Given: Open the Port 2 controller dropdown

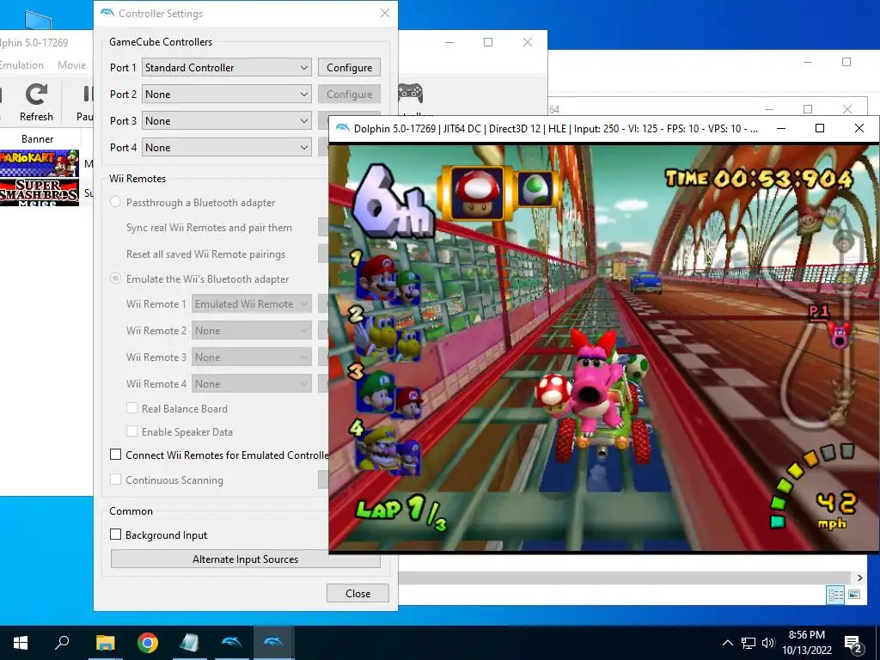Looking at the screenshot, I should tap(226, 95).
